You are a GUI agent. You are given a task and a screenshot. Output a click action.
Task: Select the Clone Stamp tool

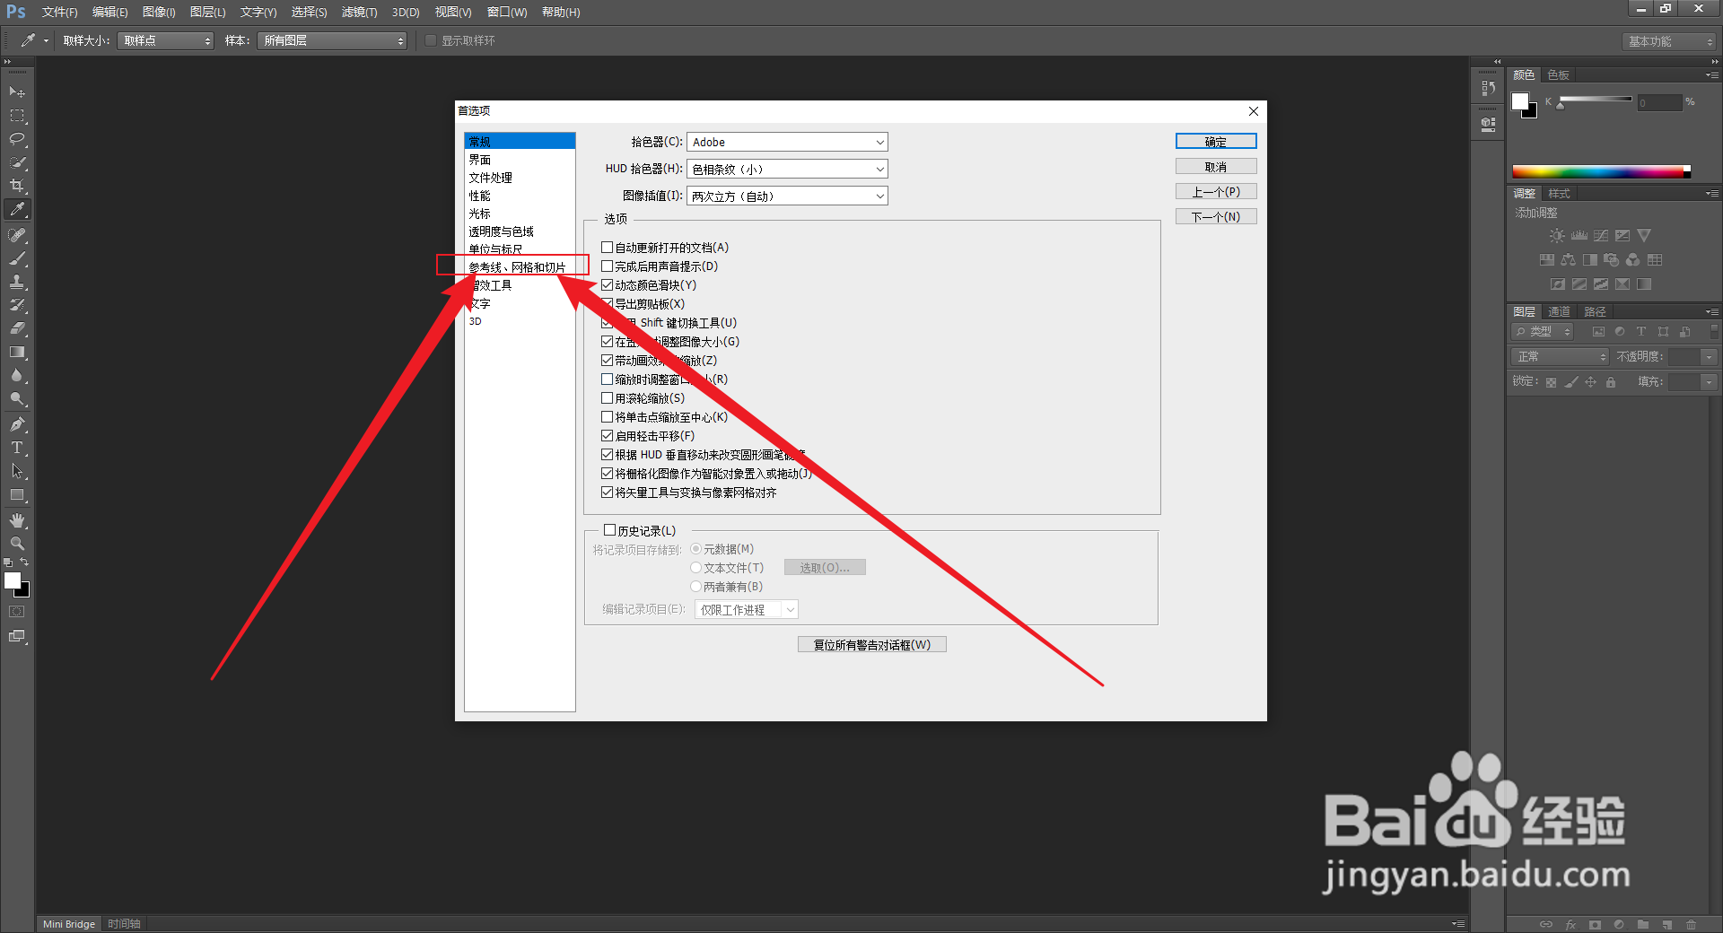(x=17, y=282)
